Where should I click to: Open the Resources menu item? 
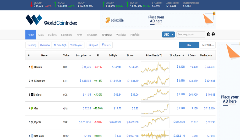tap(92, 35)
